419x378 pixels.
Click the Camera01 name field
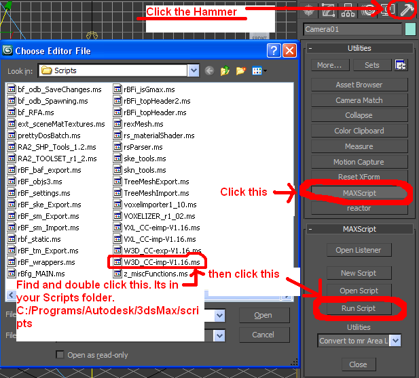click(x=352, y=29)
